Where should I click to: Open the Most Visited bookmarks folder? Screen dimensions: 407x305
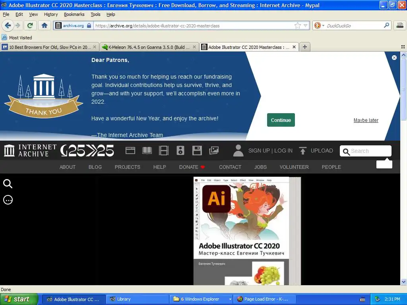(17, 38)
